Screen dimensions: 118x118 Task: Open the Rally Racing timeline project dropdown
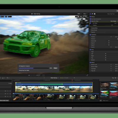[55, 78]
